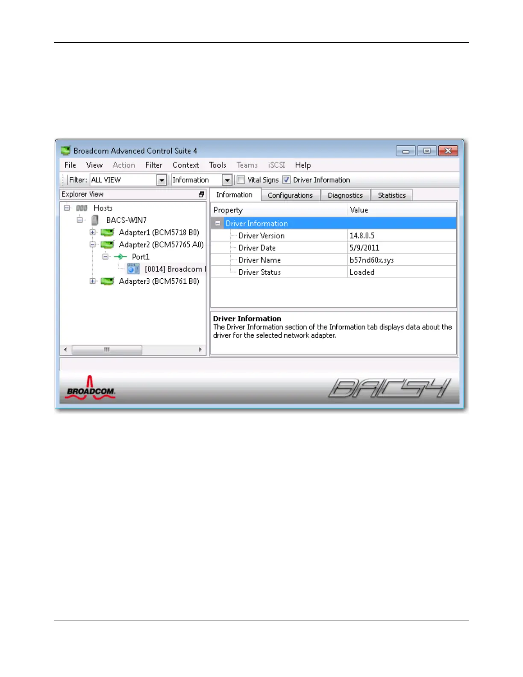Close the Broadcom Advanced Control Suite window
The image size is (523, 677).
coord(448,151)
